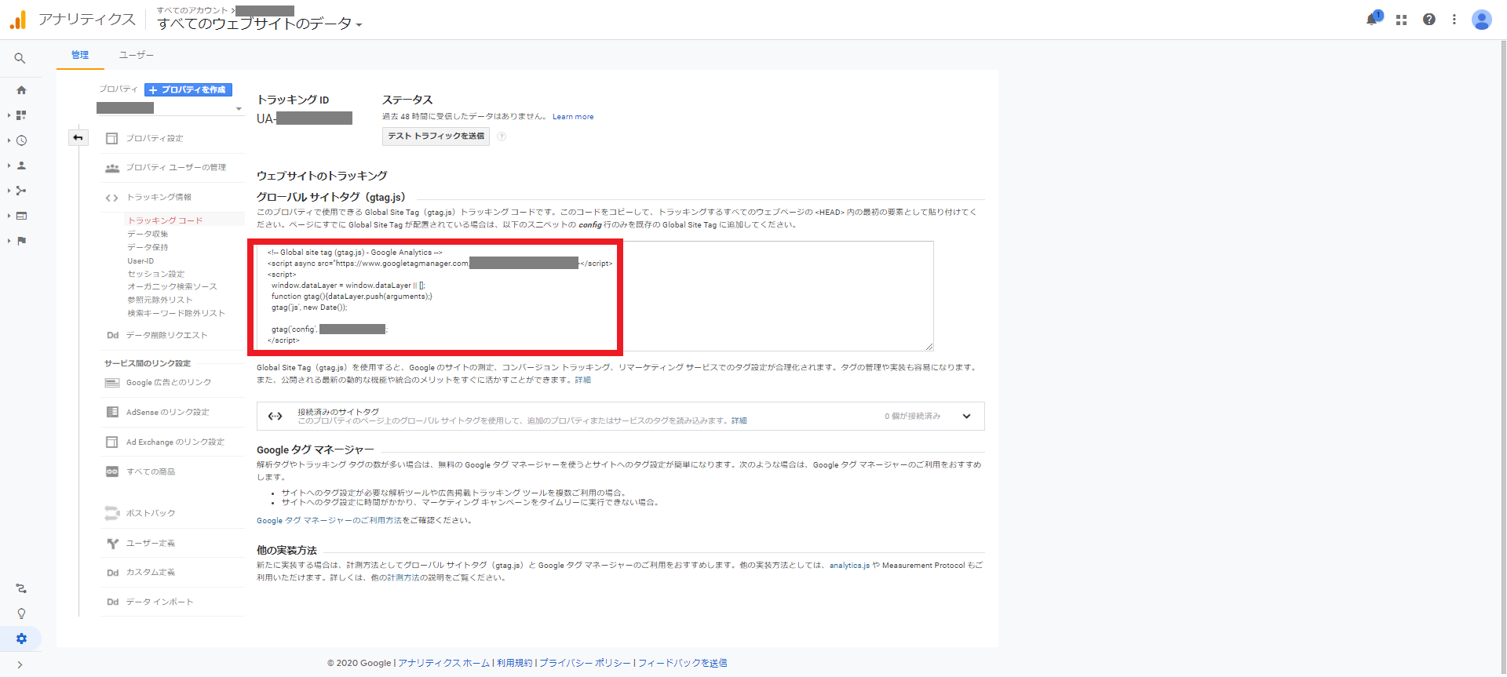Open すべての商品
Viewport: 1507px width, 677px height.
tap(151, 472)
